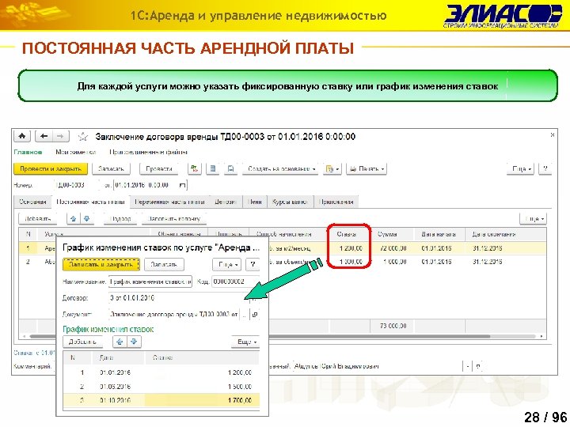The width and height of the screenshot is (570, 427).
Task: Open the Приложения tab
Action: [x=336, y=202]
